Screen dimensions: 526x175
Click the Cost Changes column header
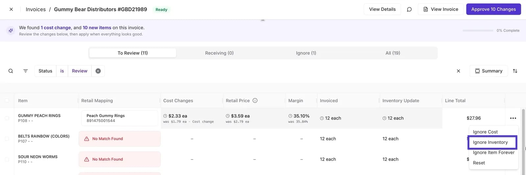click(x=178, y=100)
